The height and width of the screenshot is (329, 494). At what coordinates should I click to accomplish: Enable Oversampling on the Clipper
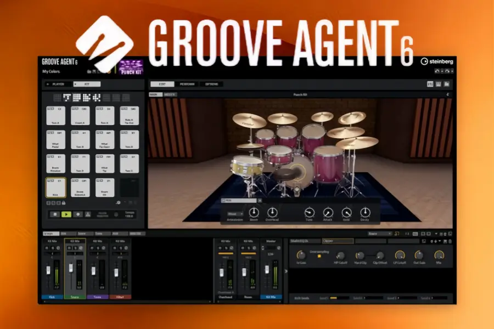(319, 256)
